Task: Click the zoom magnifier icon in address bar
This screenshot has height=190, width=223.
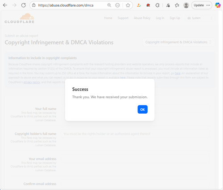Action: tap(109, 5)
